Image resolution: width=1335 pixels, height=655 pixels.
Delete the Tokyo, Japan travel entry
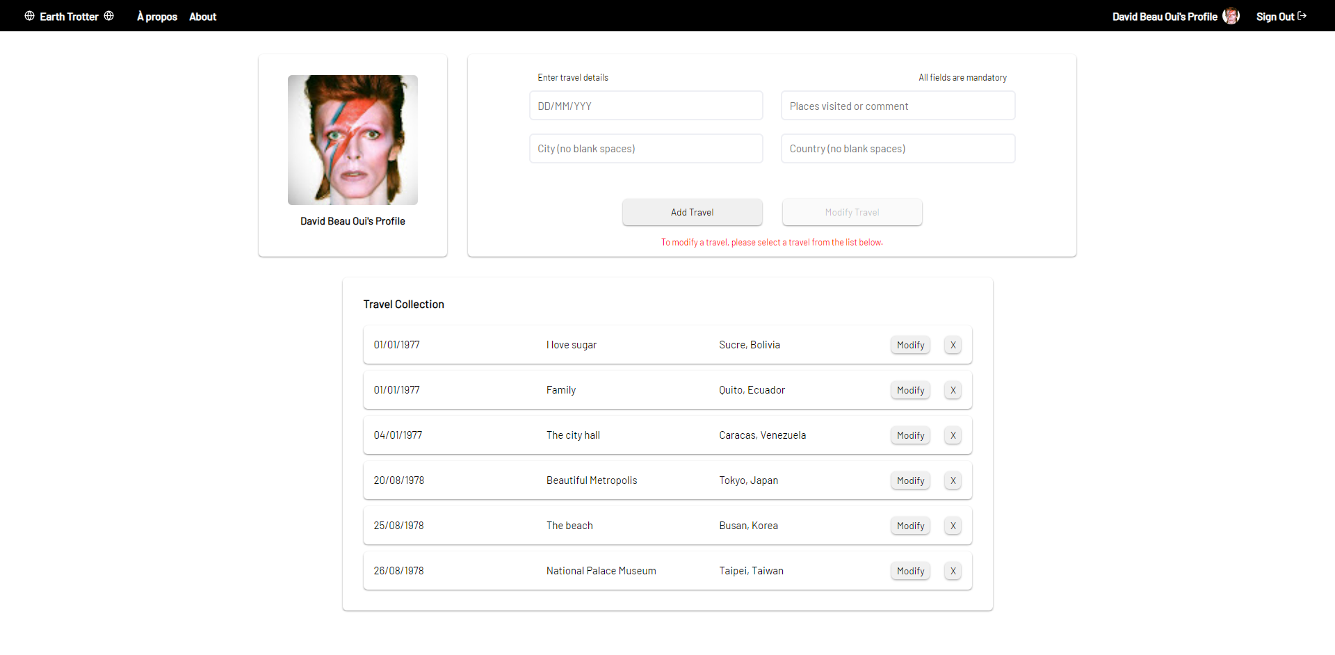pyautogui.click(x=953, y=480)
